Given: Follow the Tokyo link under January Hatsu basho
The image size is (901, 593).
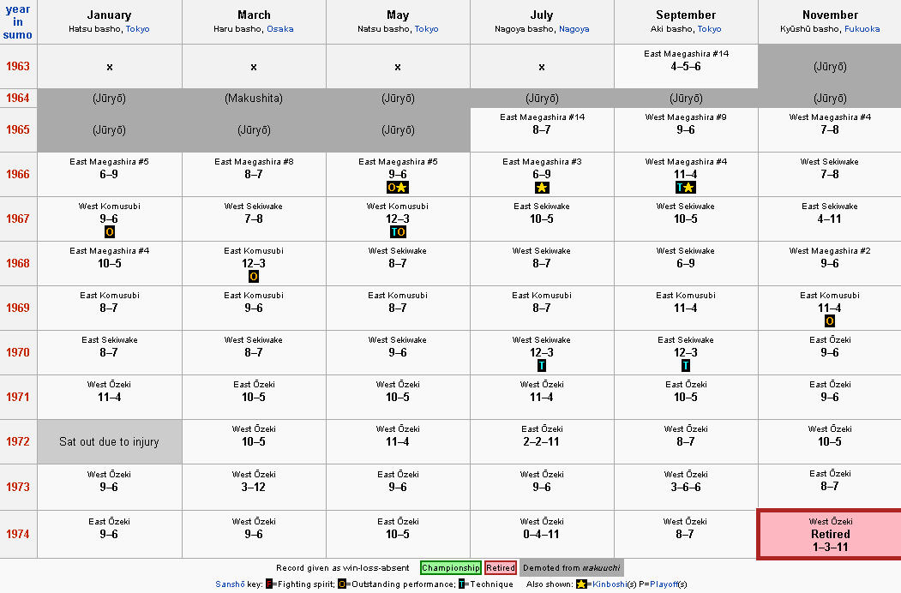Looking at the screenshot, I should [x=137, y=29].
